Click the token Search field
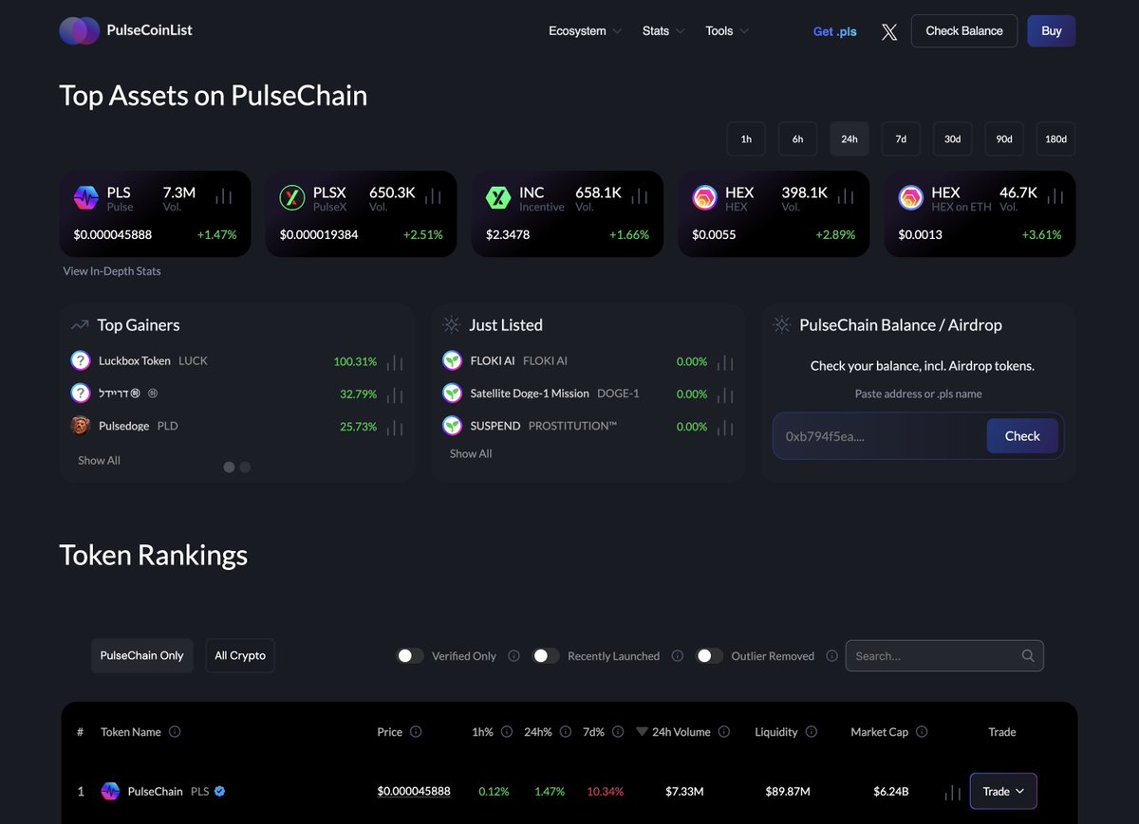Viewport: 1139px width, 824px height. tap(944, 656)
